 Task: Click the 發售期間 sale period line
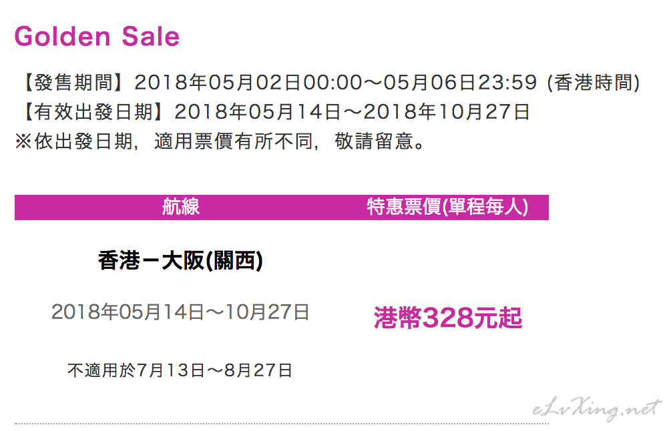click(x=329, y=82)
